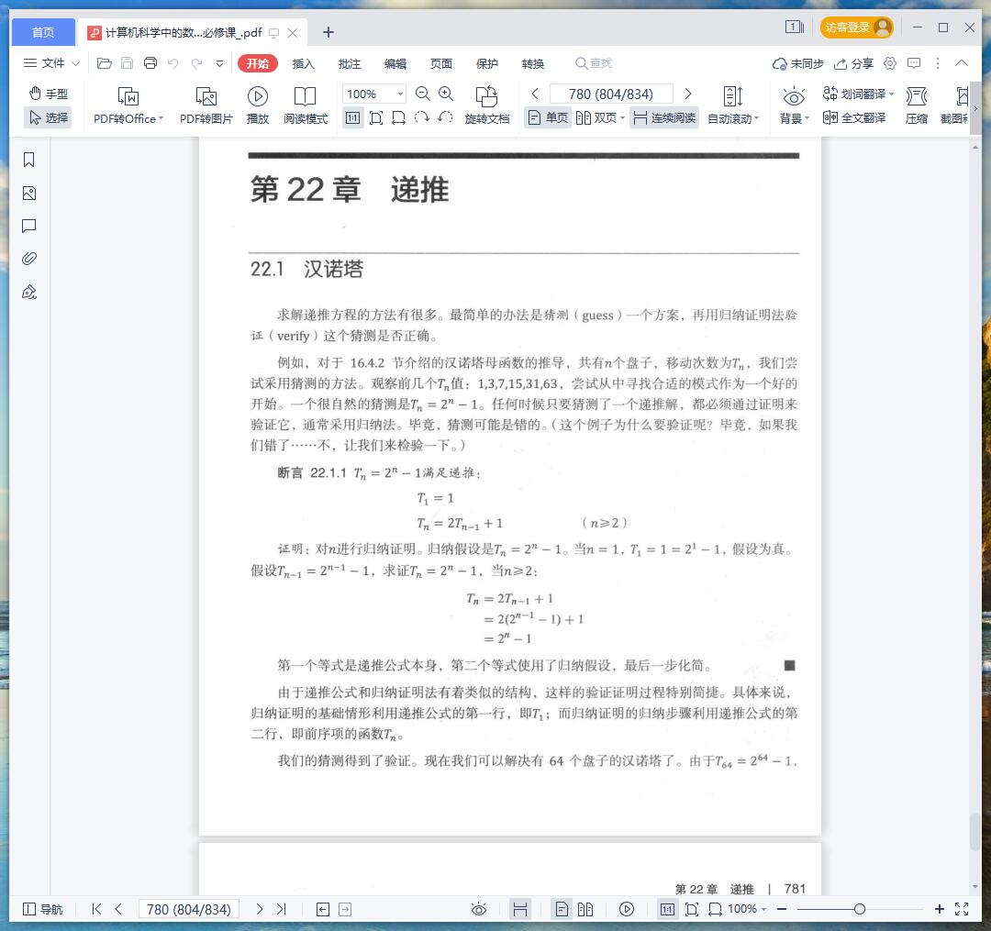The width and height of the screenshot is (991, 931).
Task: Collapse ribbon with up chevron
Action: 962,63
